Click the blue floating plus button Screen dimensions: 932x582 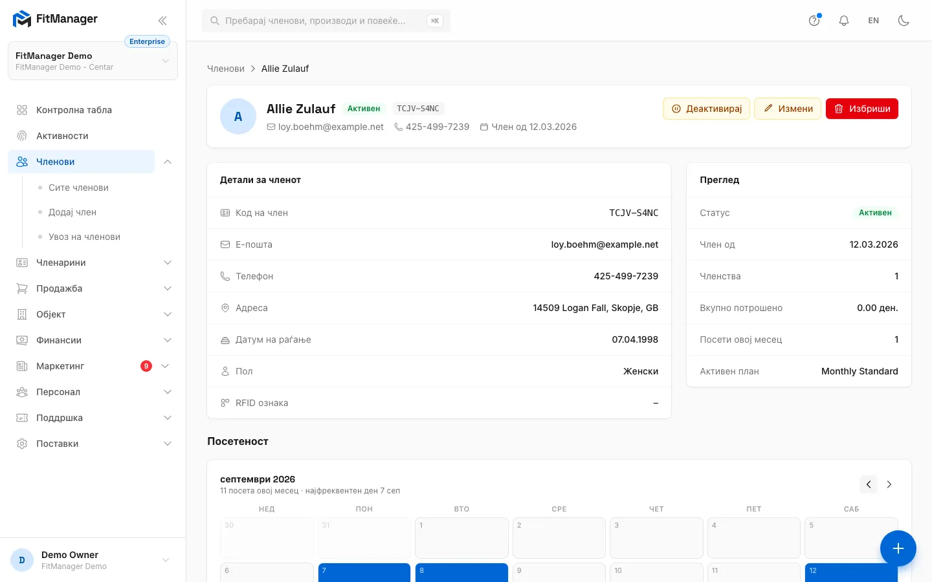[898, 548]
